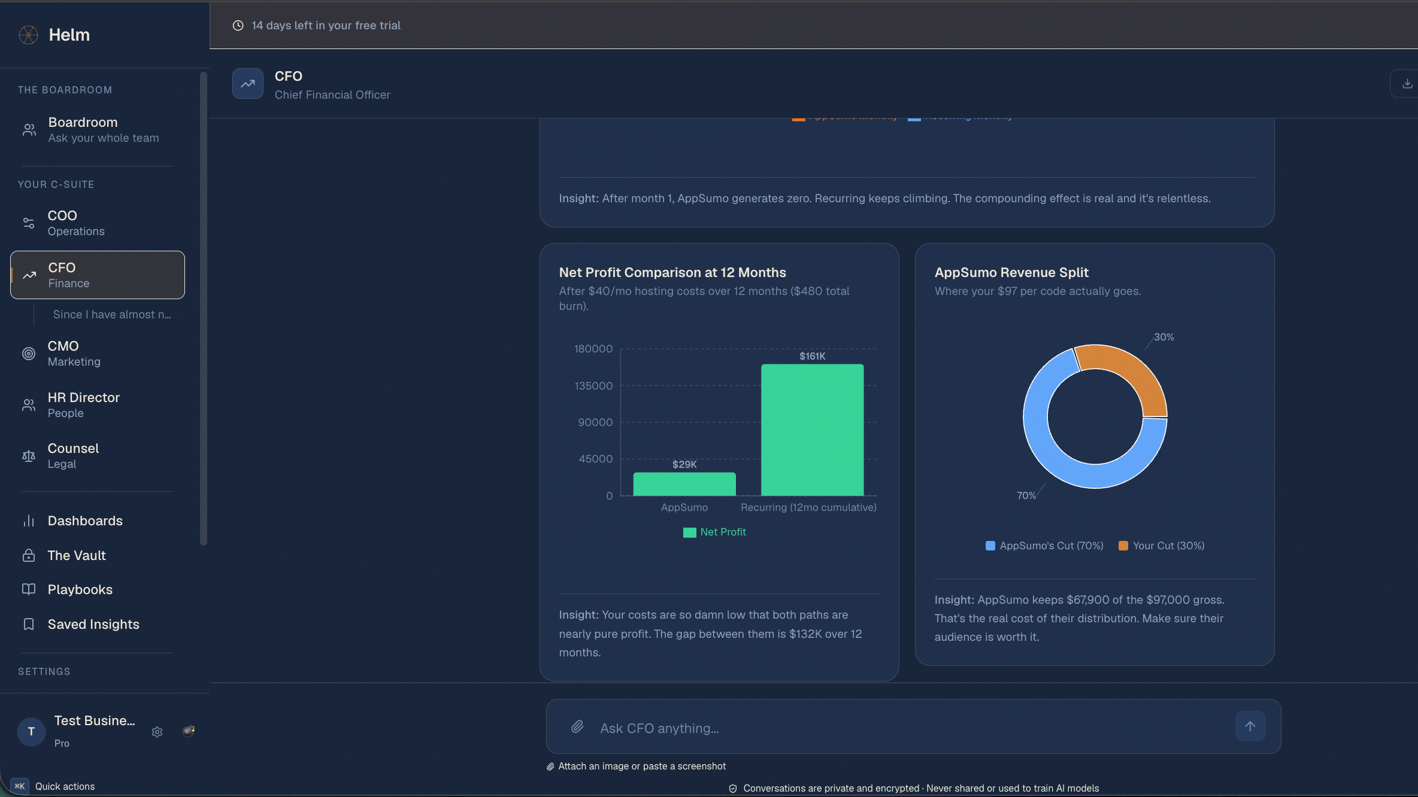The image size is (1418, 797).
Task: Open Saved Insights page
Action: click(x=98, y=624)
